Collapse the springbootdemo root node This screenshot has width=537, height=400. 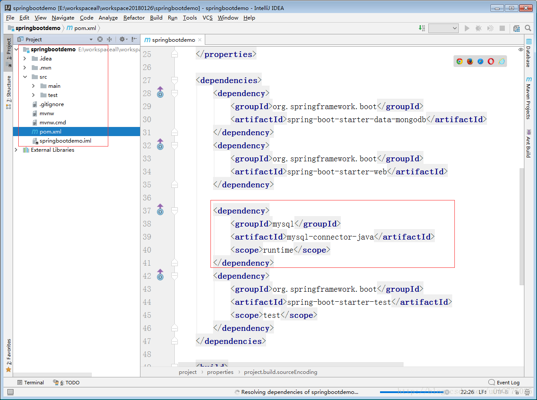16,50
